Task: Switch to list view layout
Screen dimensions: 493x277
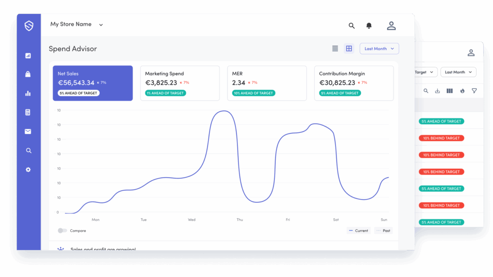Action: (x=335, y=49)
